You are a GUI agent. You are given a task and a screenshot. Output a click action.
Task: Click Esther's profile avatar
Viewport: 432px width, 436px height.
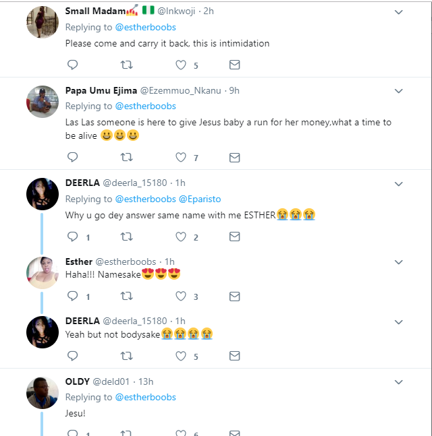(43, 273)
